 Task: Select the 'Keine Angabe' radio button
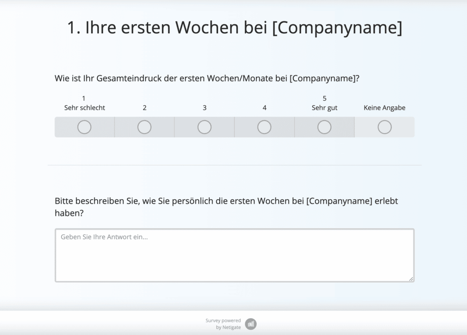pos(384,127)
